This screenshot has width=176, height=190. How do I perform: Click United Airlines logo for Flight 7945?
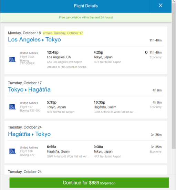(x=12, y=59)
